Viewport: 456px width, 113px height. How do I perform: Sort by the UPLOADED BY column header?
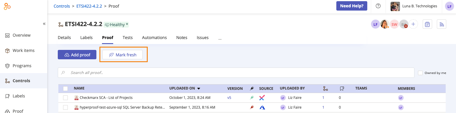pyautogui.click(x=292, y=88)
